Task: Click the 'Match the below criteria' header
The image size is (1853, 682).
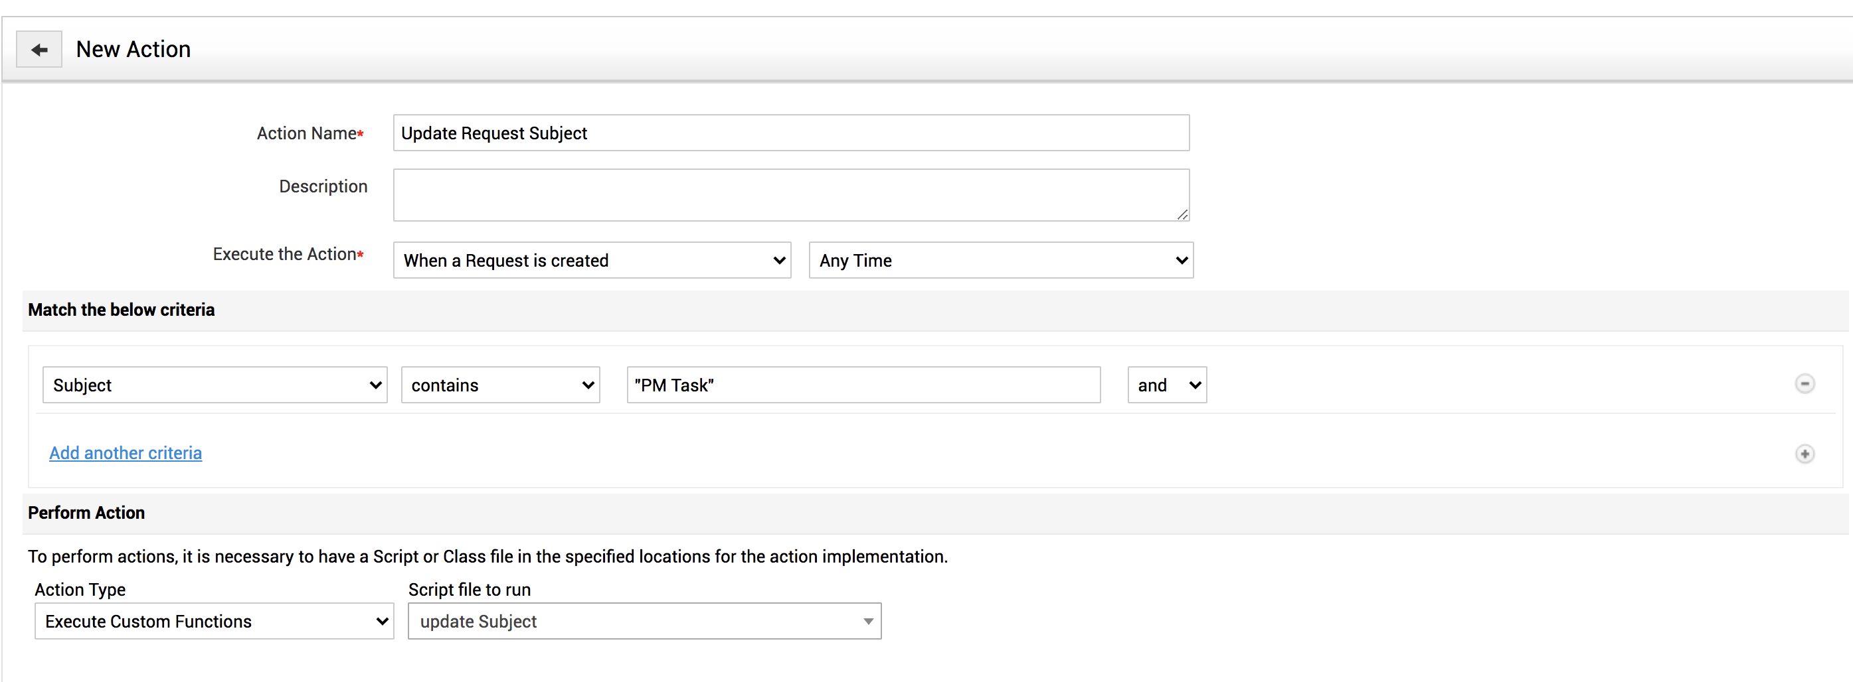Action: click(121, 310)
